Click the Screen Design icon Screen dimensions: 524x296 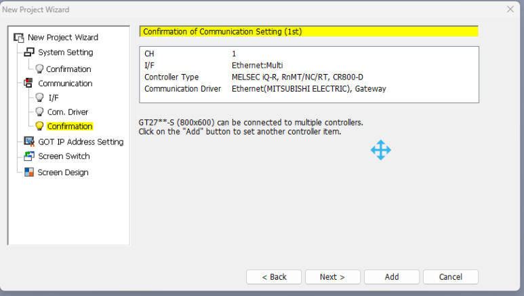click(x=29, y=172)
